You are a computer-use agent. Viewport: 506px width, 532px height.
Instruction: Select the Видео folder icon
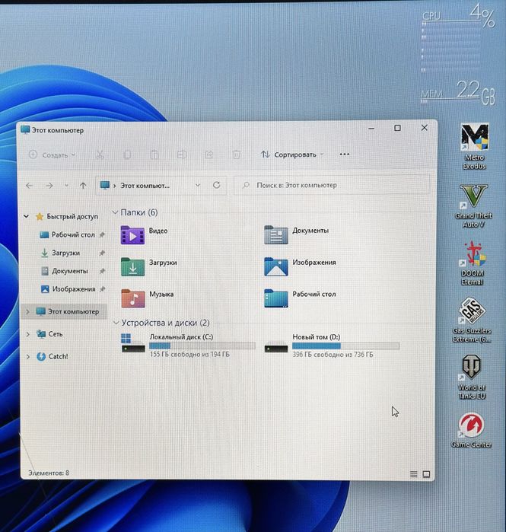[132, 234]
